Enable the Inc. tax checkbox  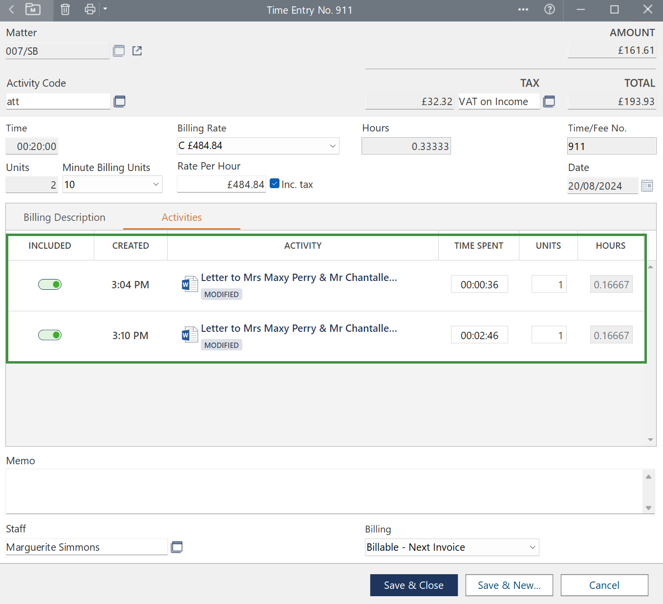coord(275,183)
